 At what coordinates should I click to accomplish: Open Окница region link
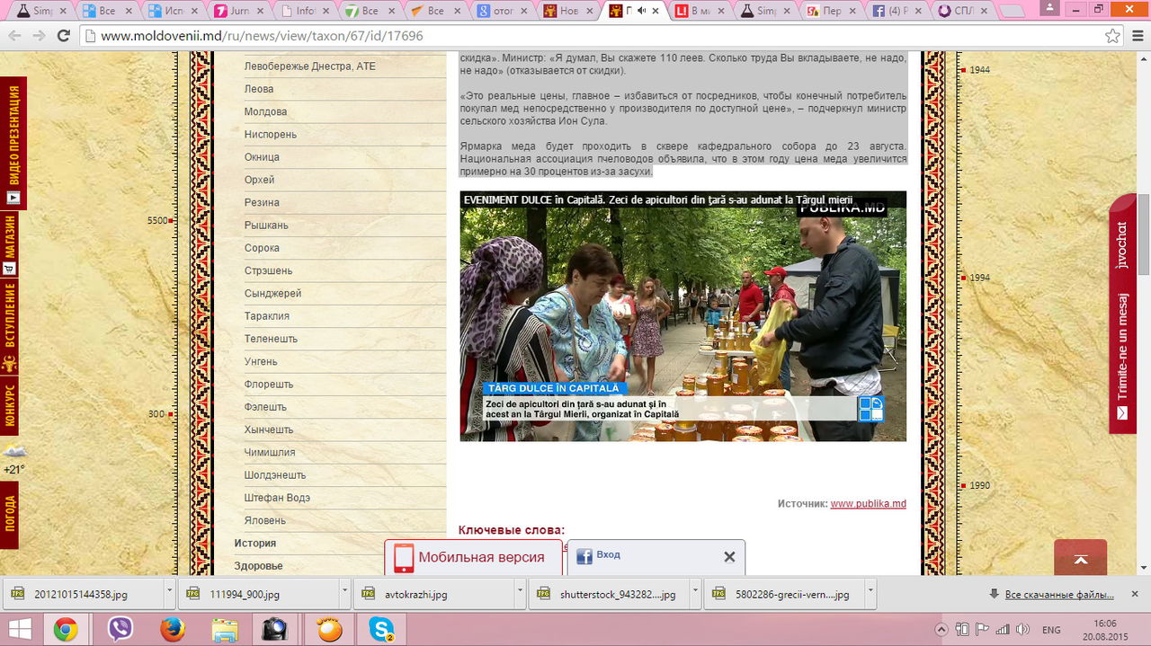262,157
